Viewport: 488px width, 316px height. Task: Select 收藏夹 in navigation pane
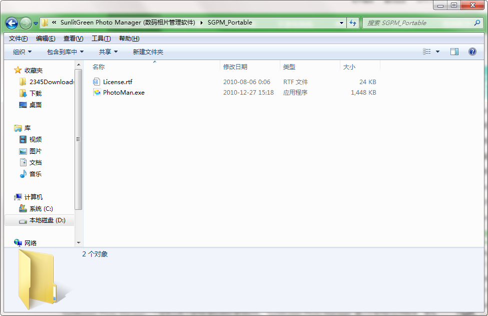34,70
